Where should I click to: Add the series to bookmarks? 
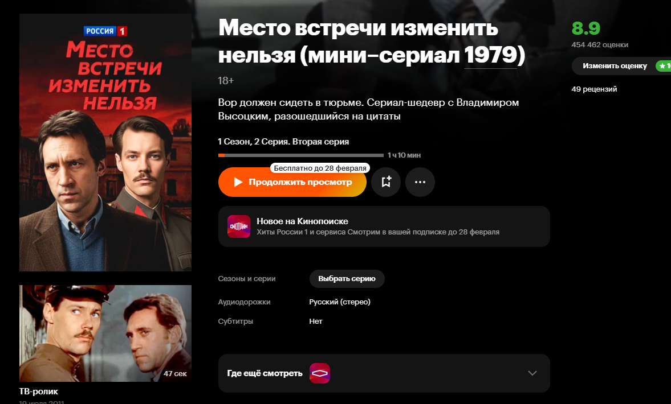pyautogui.click(x=386, y=182)
